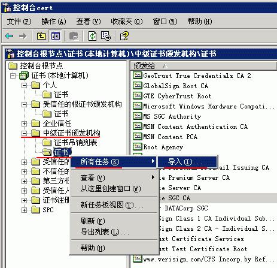The width and height of the screenshot is (277, 268).
Task: Open the 文件(F) menu
Action: point(19,21)
